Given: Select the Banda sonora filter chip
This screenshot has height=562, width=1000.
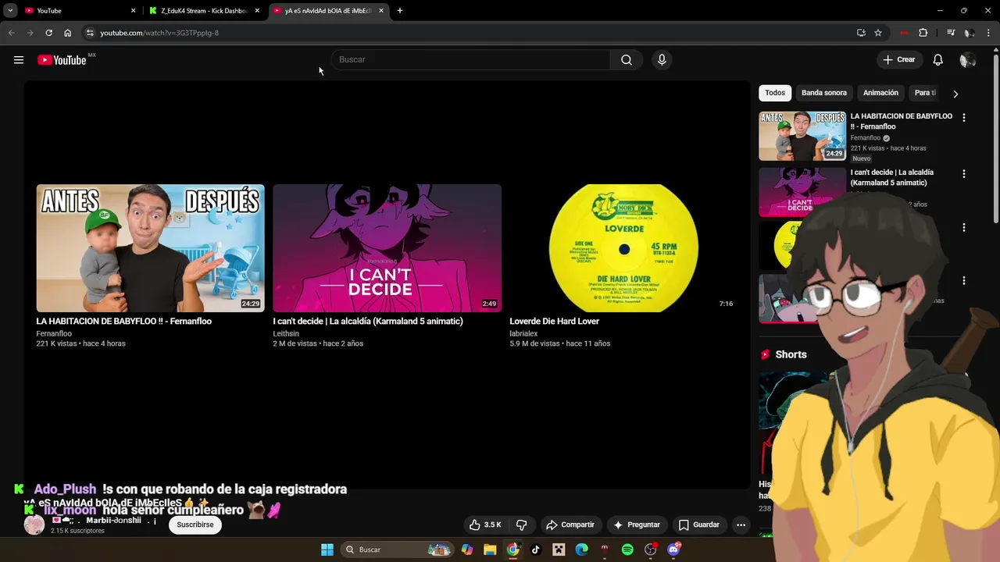Looking at the screenshot, I should 824,93.
